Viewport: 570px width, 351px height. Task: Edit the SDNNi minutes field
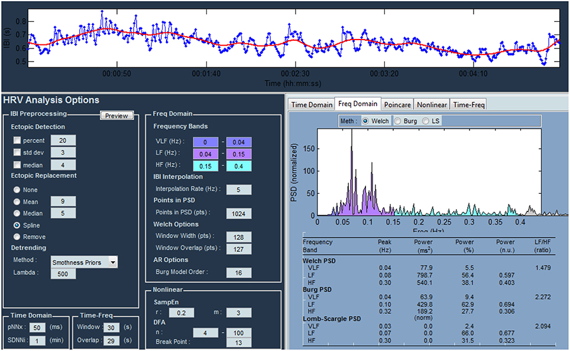pos(37,341)
